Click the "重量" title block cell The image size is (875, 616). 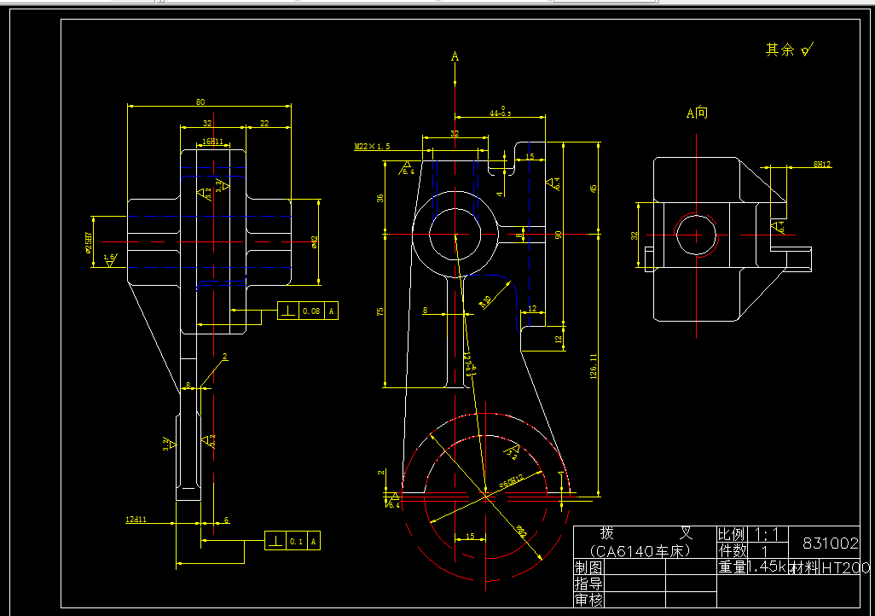click(732, 567)
